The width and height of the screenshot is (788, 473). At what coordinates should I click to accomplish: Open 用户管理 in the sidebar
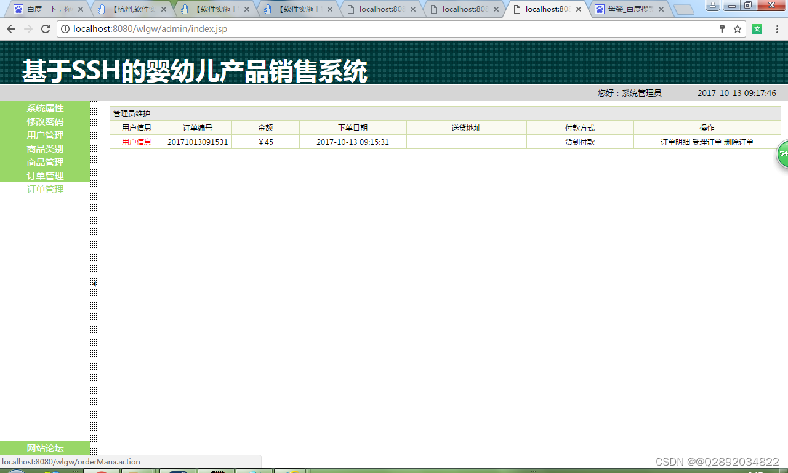pos(45,135)
